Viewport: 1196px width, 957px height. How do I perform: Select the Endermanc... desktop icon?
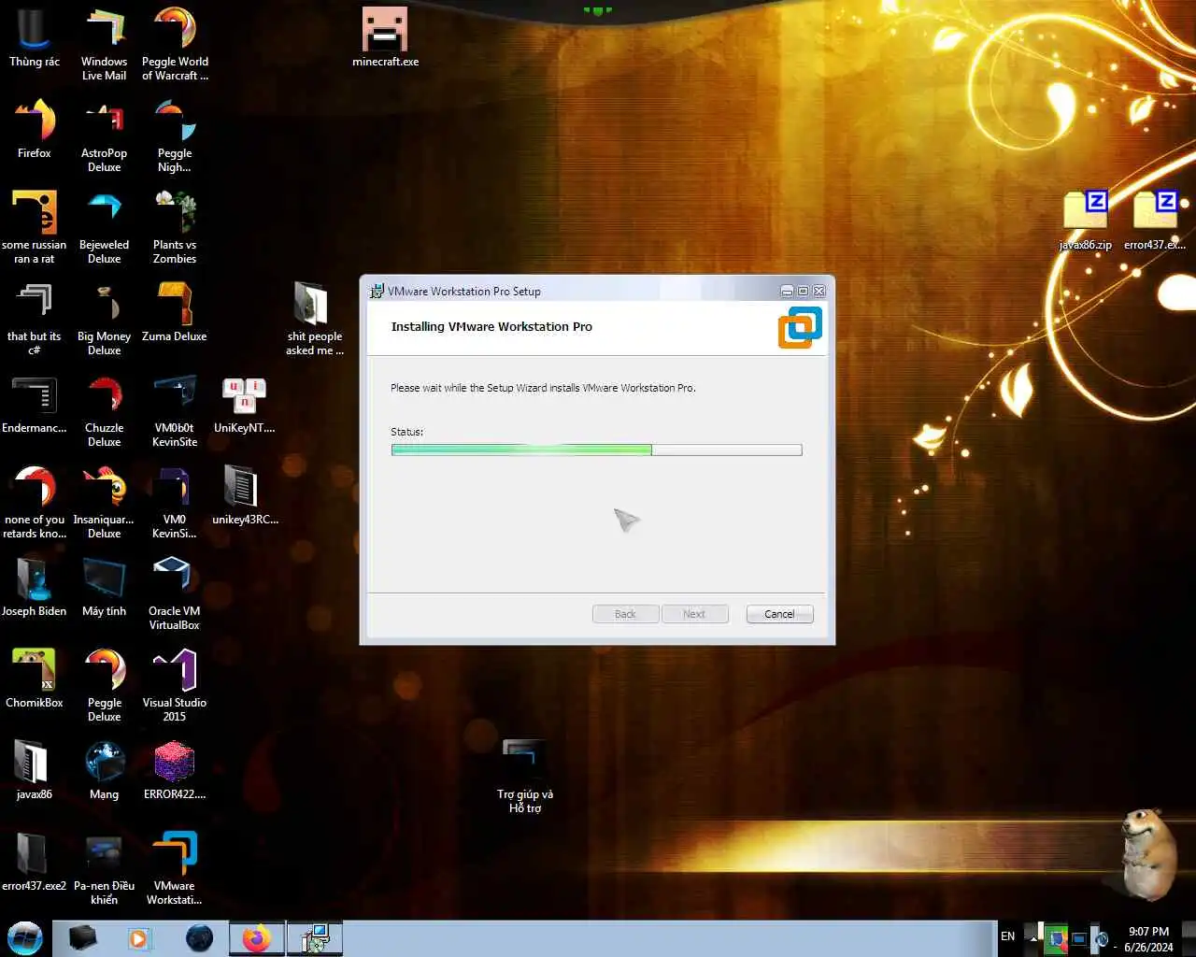[x=34, y=404]
